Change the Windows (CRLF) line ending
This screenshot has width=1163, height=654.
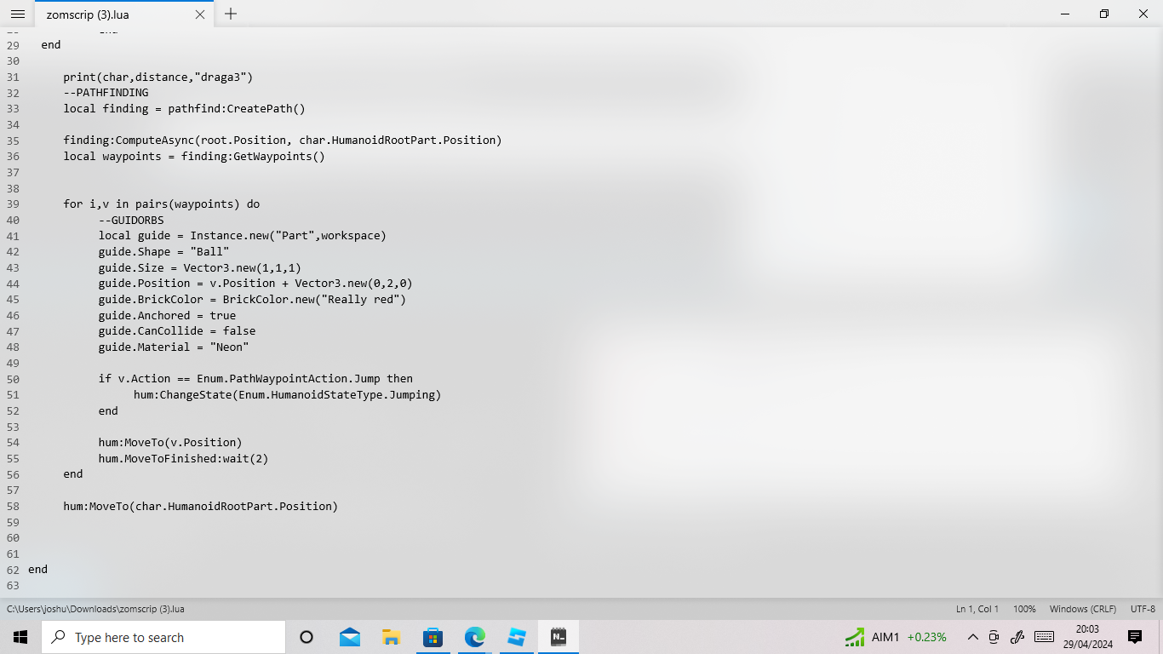1083,609
